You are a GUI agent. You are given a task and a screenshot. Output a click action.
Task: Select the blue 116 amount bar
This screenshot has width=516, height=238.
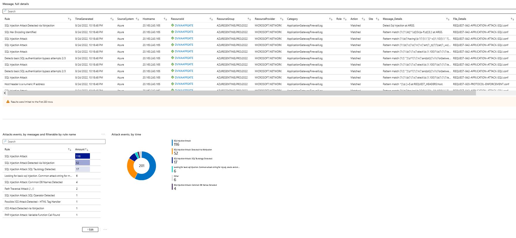[x=82, y=156]
